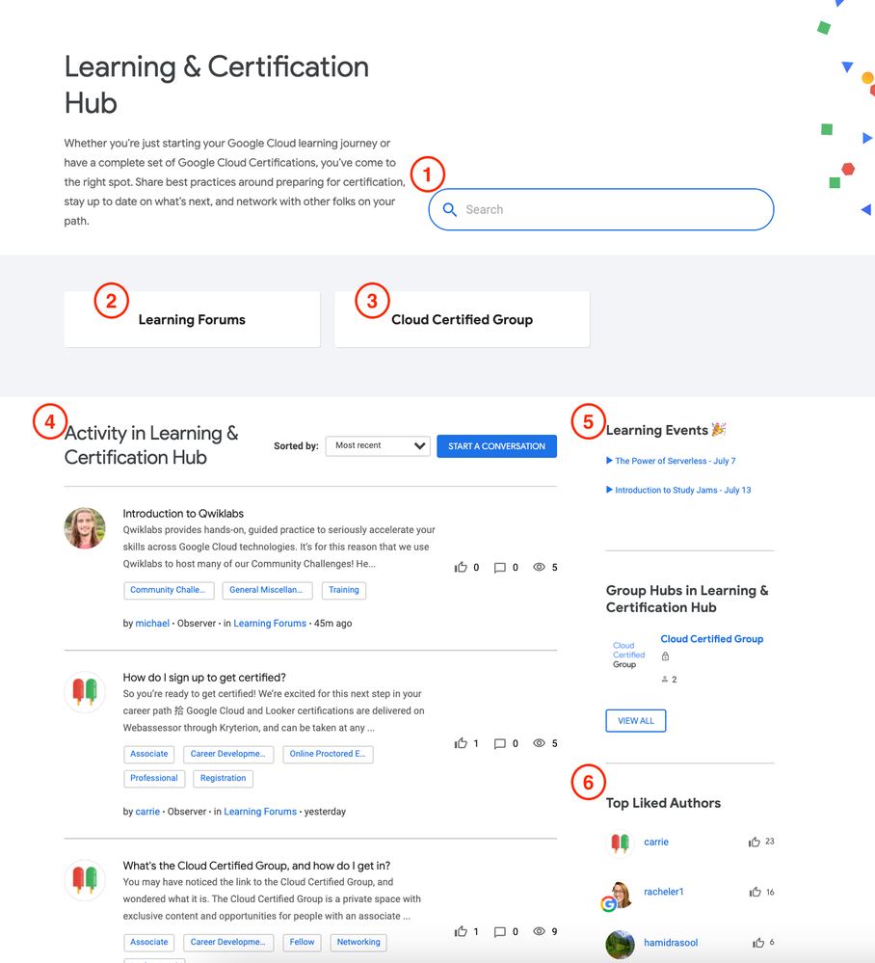The height and width of the screenshot is (963, 875).
Task: Select 'Career Developme...' tag under 'What's the Cloud Certified Group' post
Action: pos(228,942)
